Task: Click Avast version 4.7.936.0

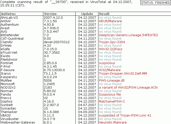Action: click(x=51, y=28)
